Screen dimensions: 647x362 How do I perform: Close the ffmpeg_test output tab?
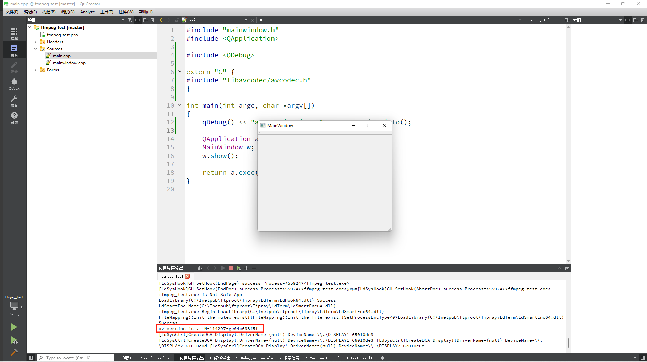tap(187, 276)
